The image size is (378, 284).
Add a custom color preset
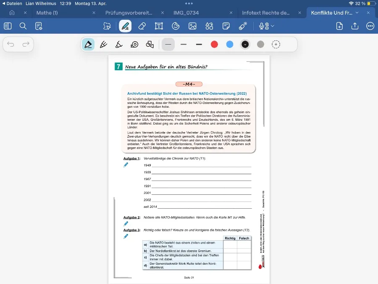(276, 45)
